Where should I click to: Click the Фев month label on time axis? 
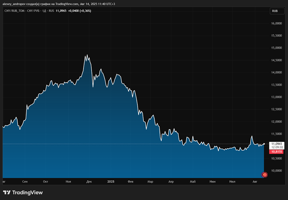[130, 182]
